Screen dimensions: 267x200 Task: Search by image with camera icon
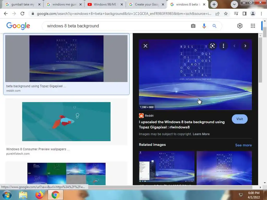coord(193,26)
